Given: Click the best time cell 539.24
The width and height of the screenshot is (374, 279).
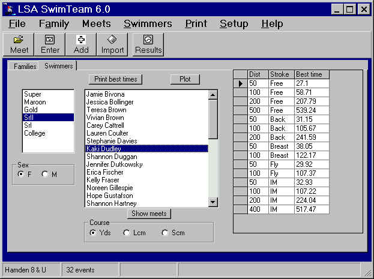Looking at the screenshot, I should click(312, 110).
